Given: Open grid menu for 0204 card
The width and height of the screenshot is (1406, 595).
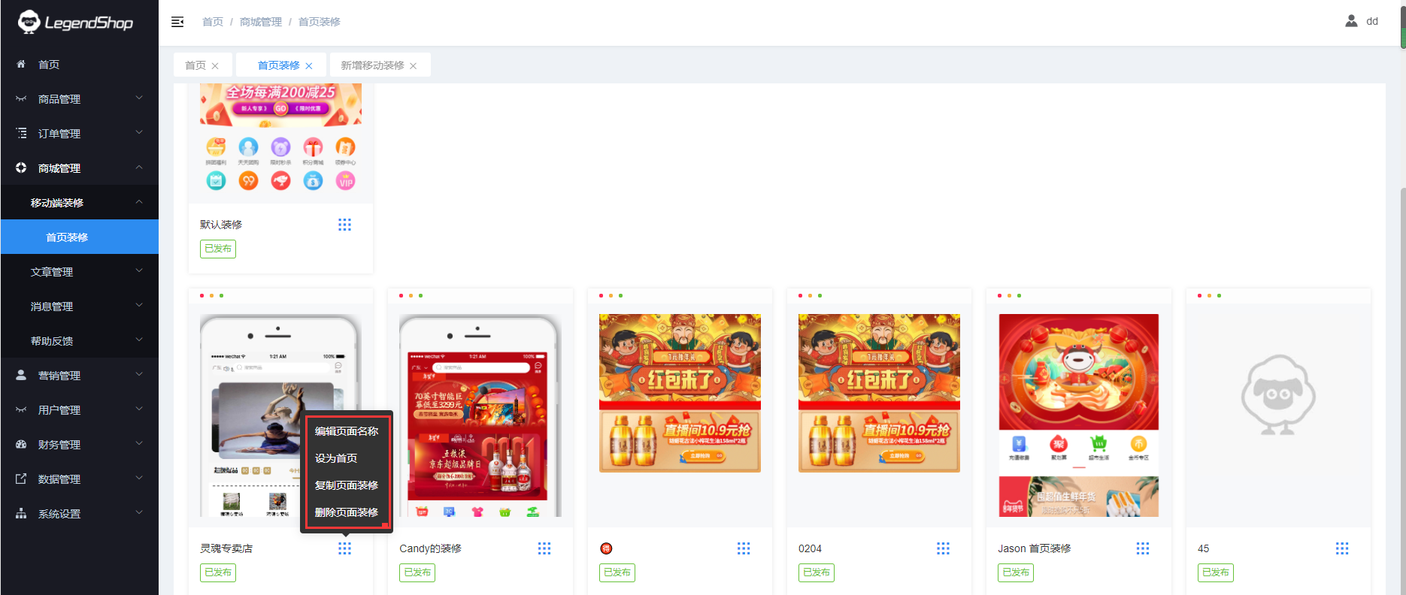Looking at the screenshot, I should coord(943,548).
